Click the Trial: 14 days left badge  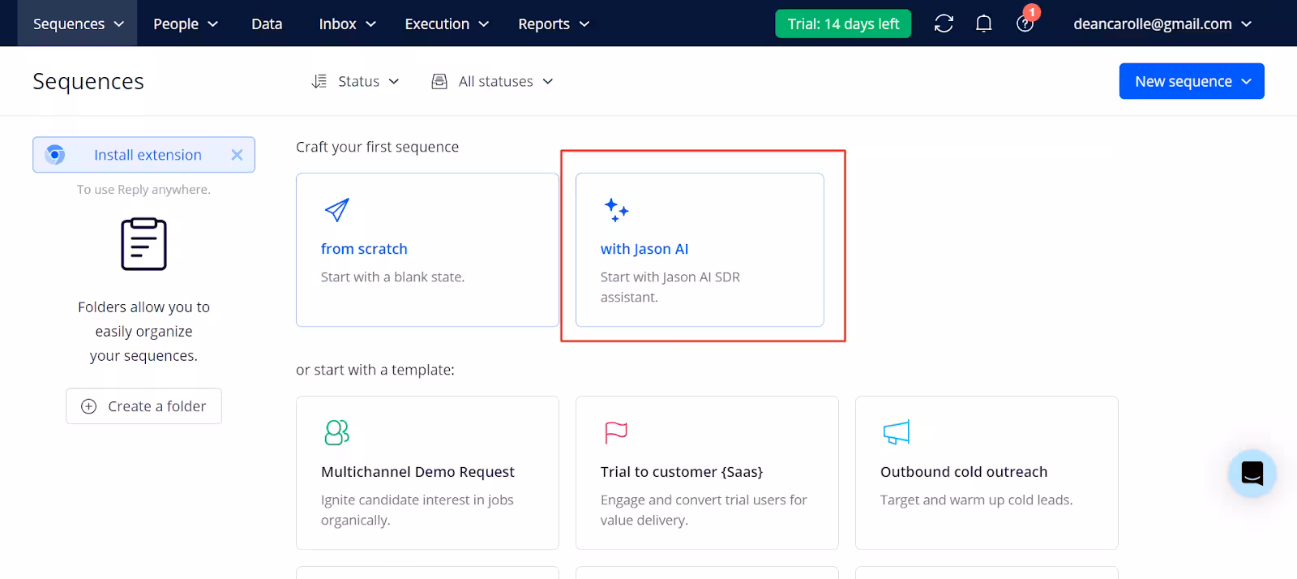[843, 24]
